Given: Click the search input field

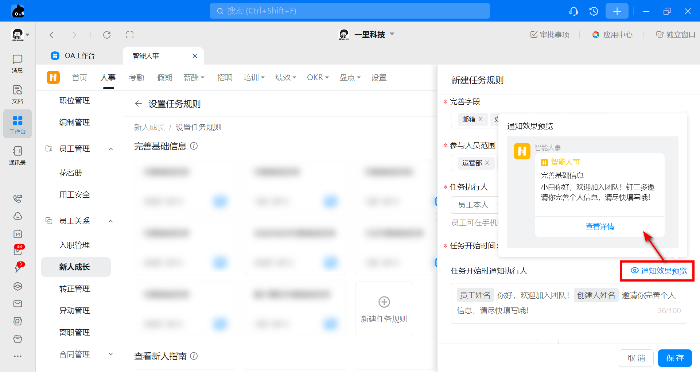Looking at the screenshot, I should coord(350,11).
